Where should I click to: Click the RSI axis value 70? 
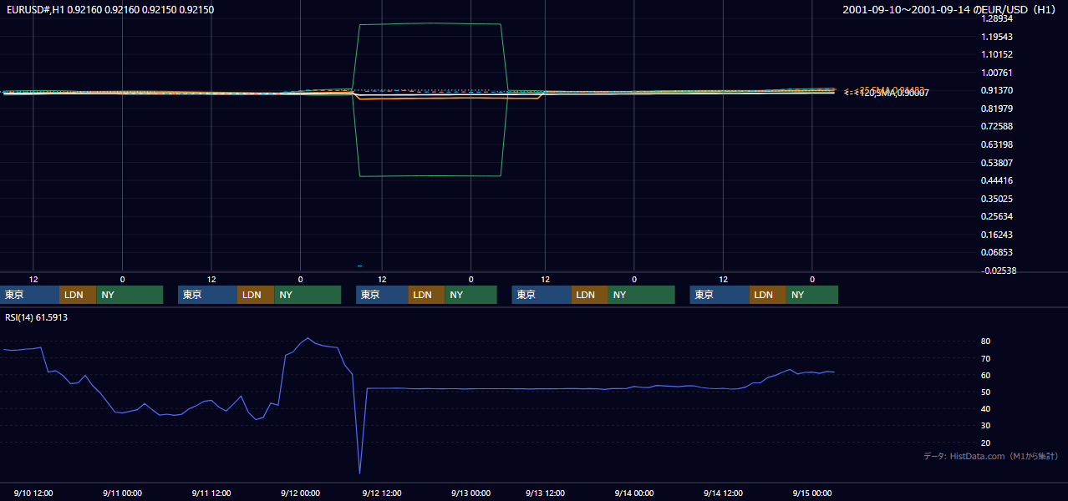986,358
